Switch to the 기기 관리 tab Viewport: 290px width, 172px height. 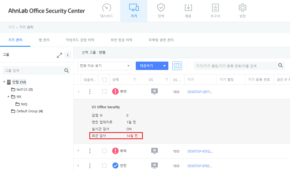(15, 40)
